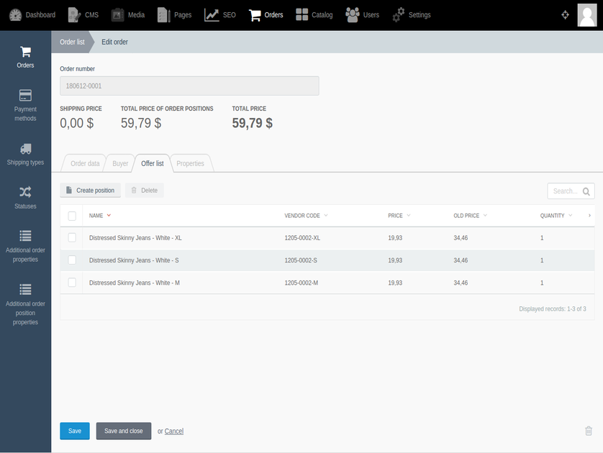Open the user avatar profile

pos(587,15)
